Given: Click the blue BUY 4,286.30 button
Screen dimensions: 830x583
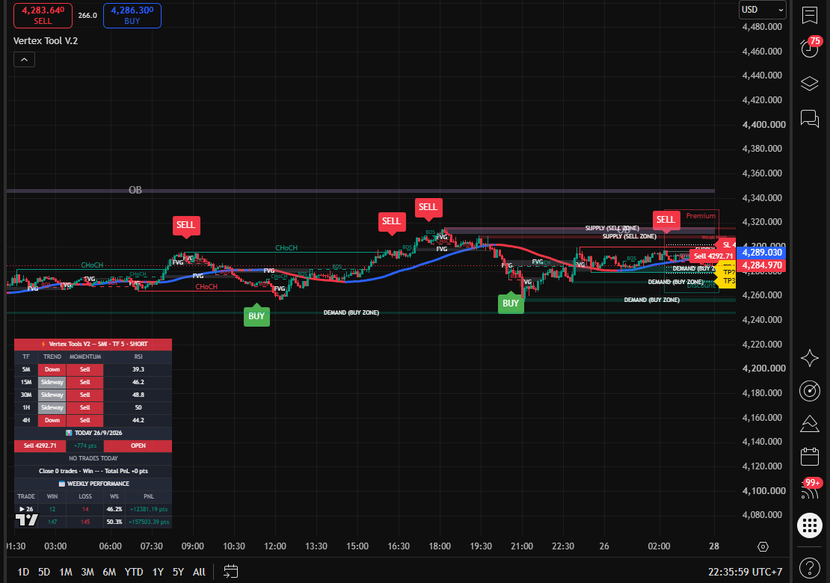Looking at the screenshot, I should pyautogui.click(x=132, y=16).
